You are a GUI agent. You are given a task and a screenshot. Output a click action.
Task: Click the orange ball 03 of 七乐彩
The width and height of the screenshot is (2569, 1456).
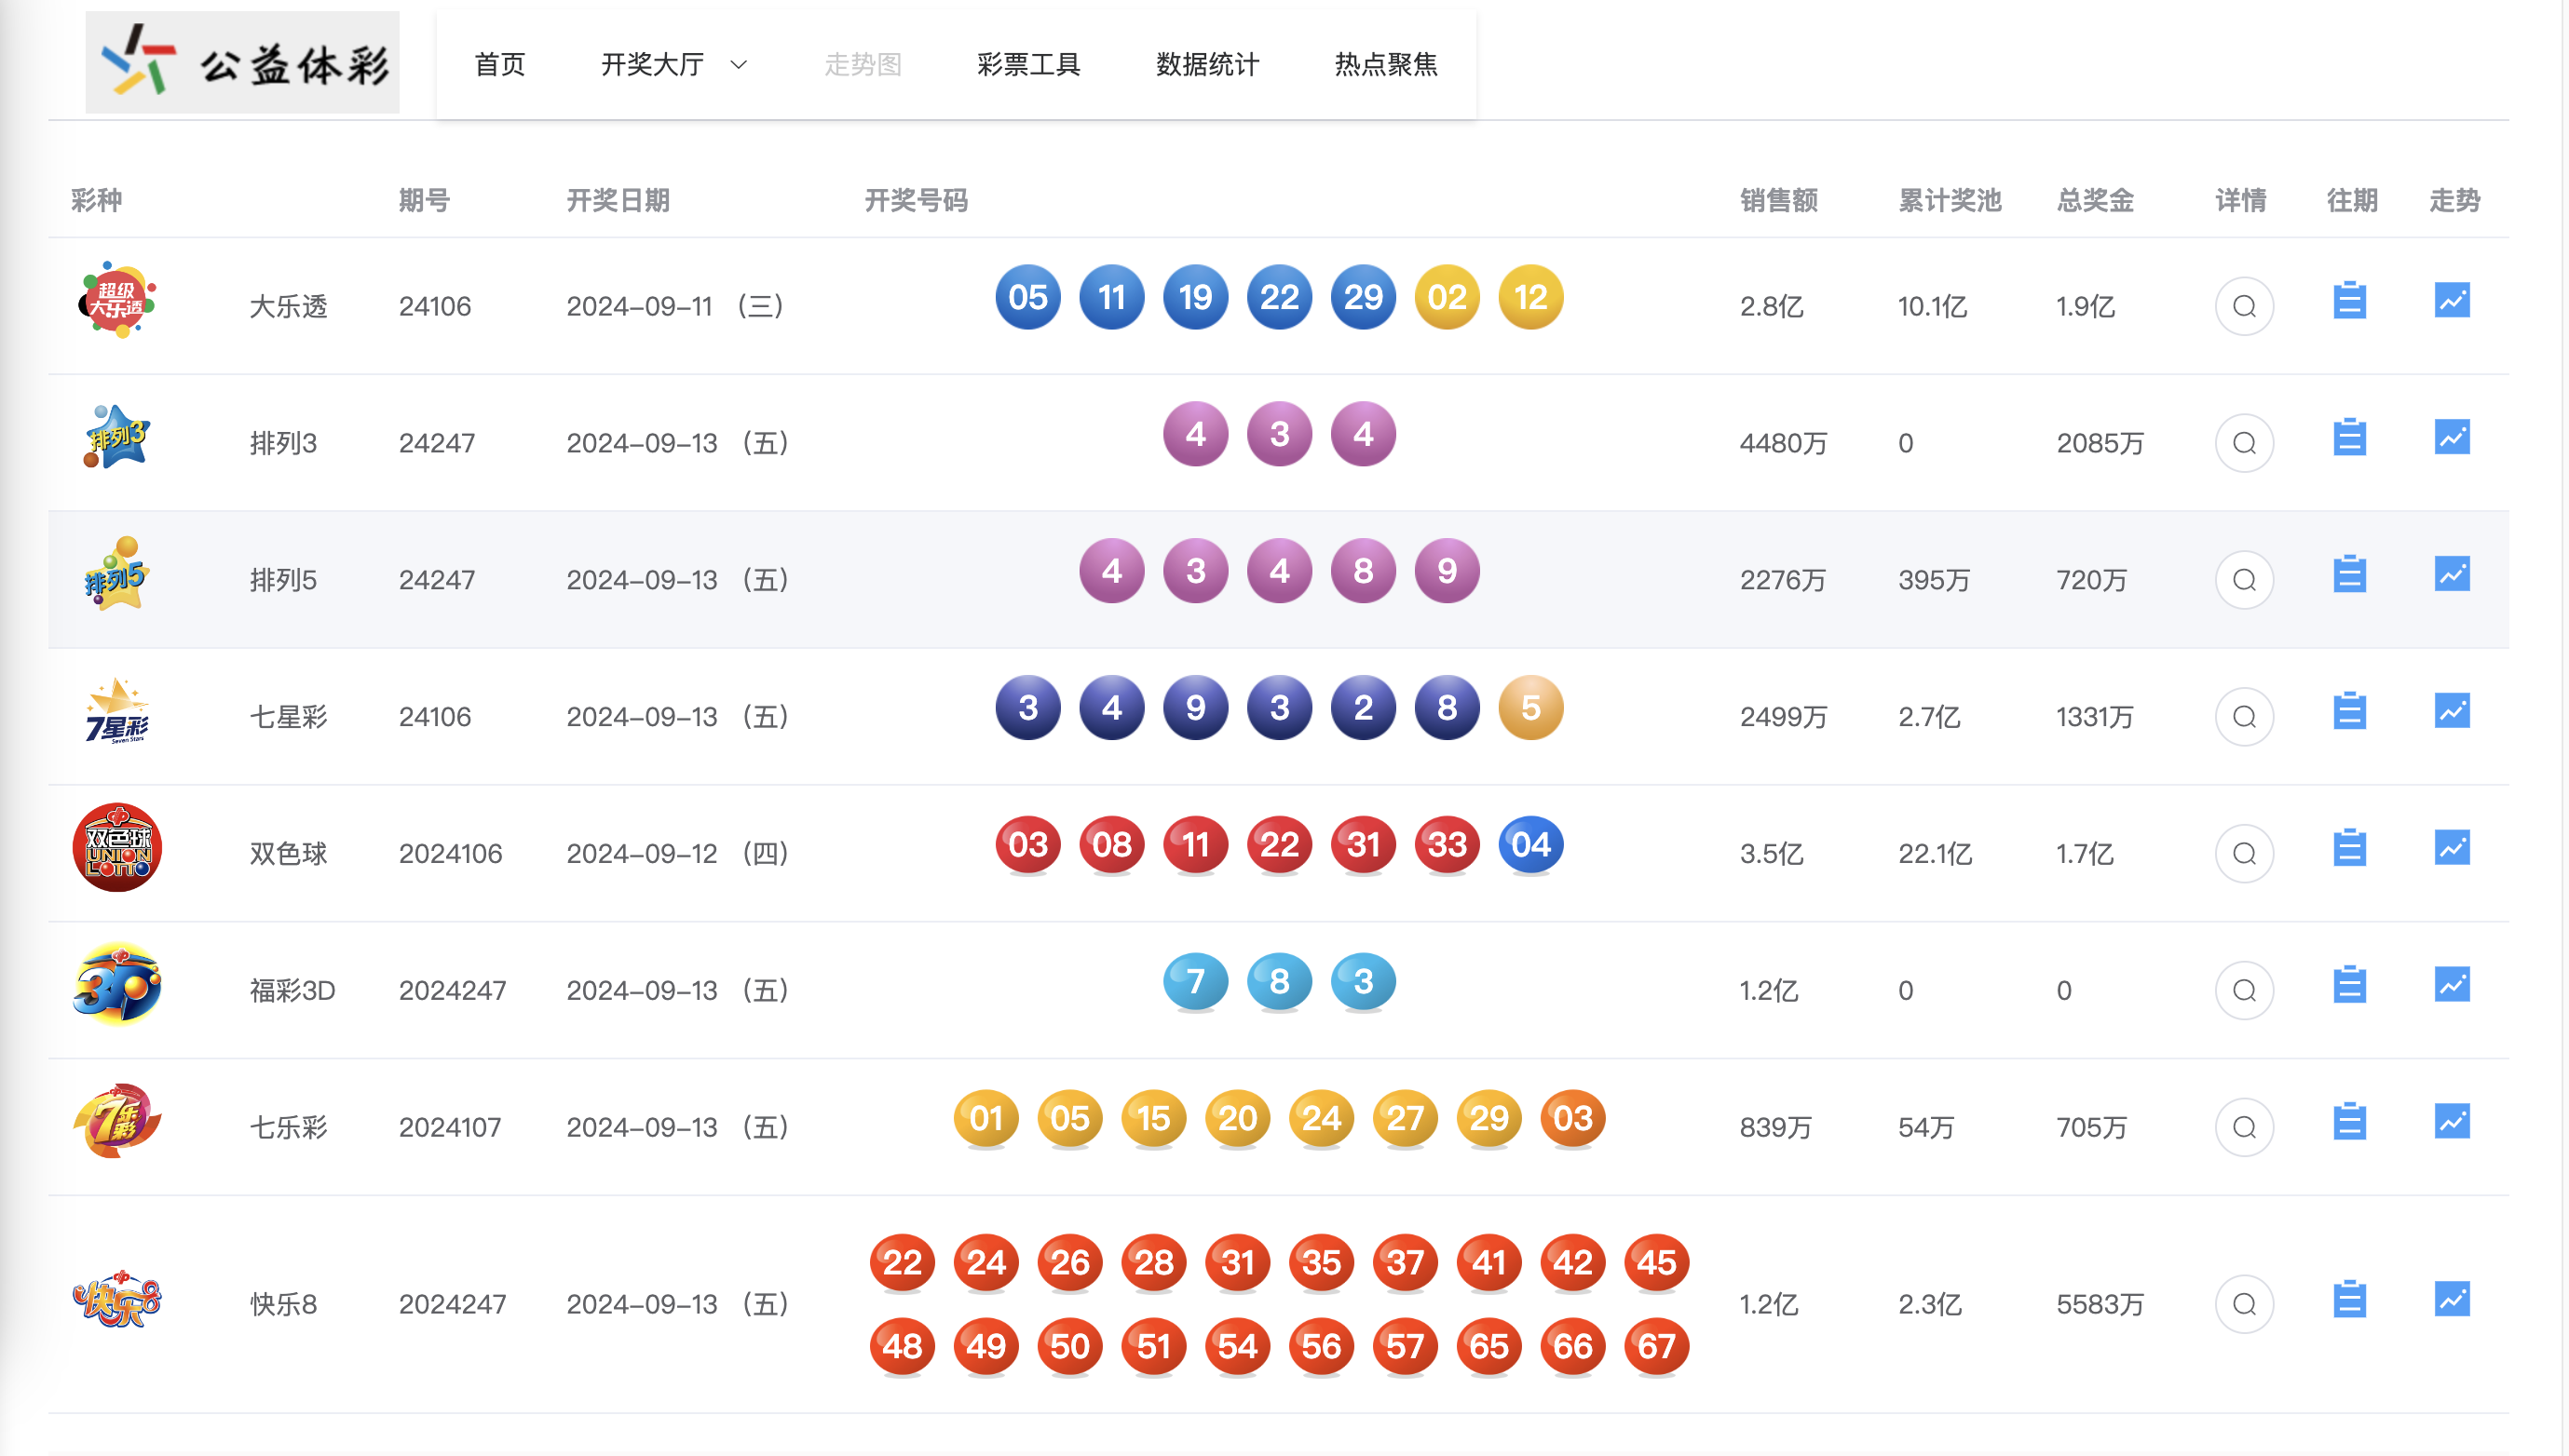[1572, 1118]
